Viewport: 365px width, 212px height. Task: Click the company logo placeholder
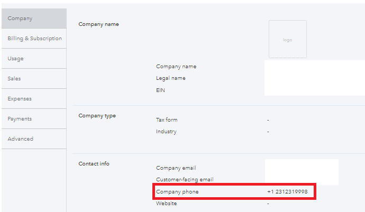click(x=287, y=39)
